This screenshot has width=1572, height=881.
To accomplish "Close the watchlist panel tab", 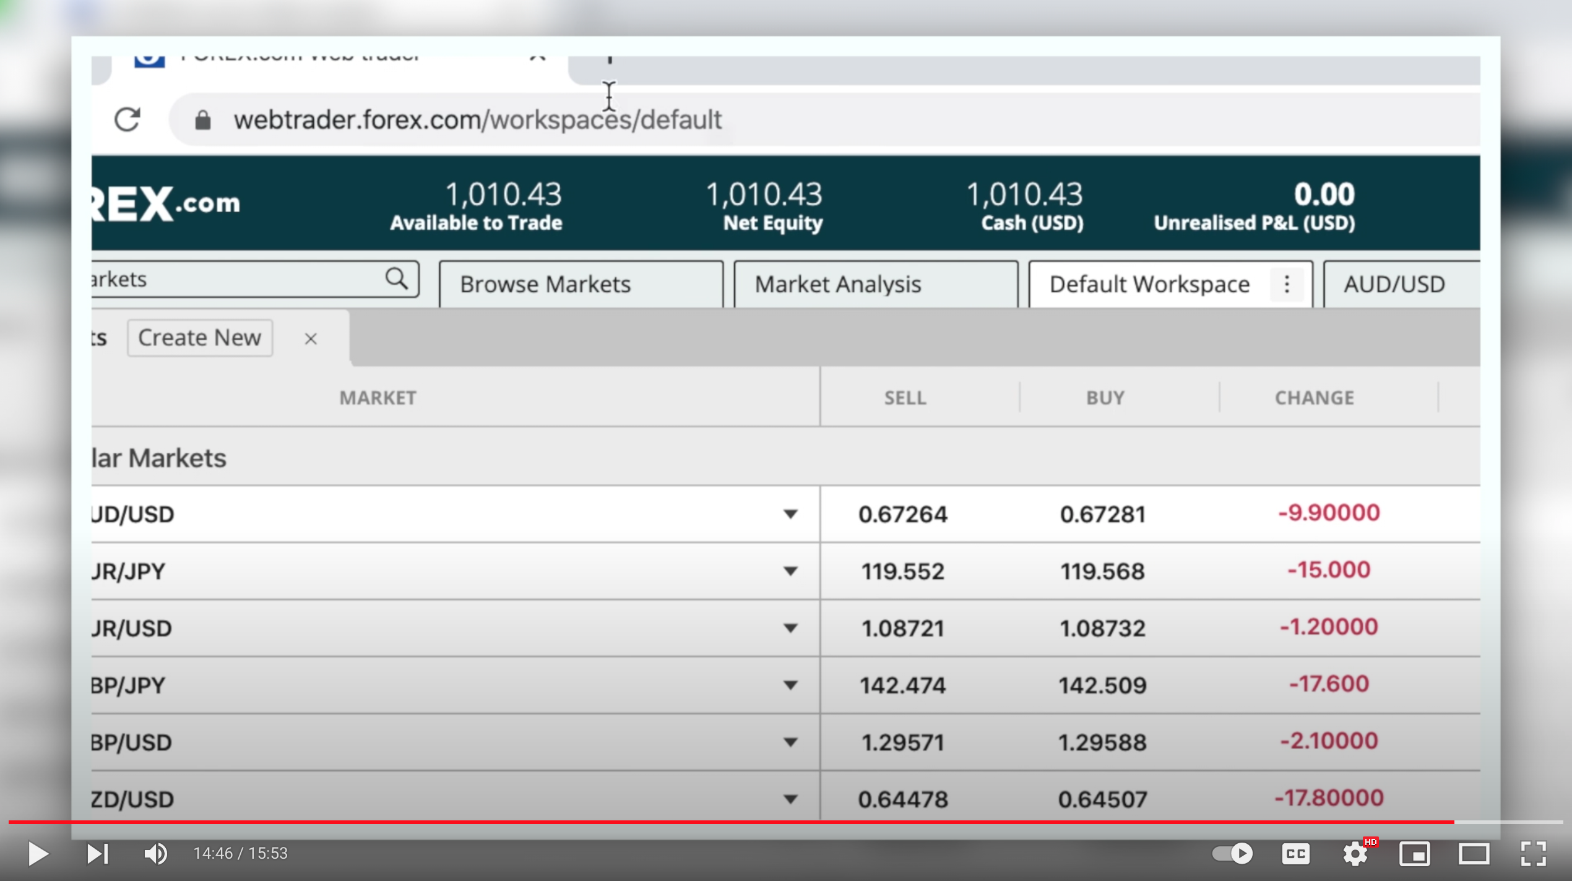I will point(311,339).
